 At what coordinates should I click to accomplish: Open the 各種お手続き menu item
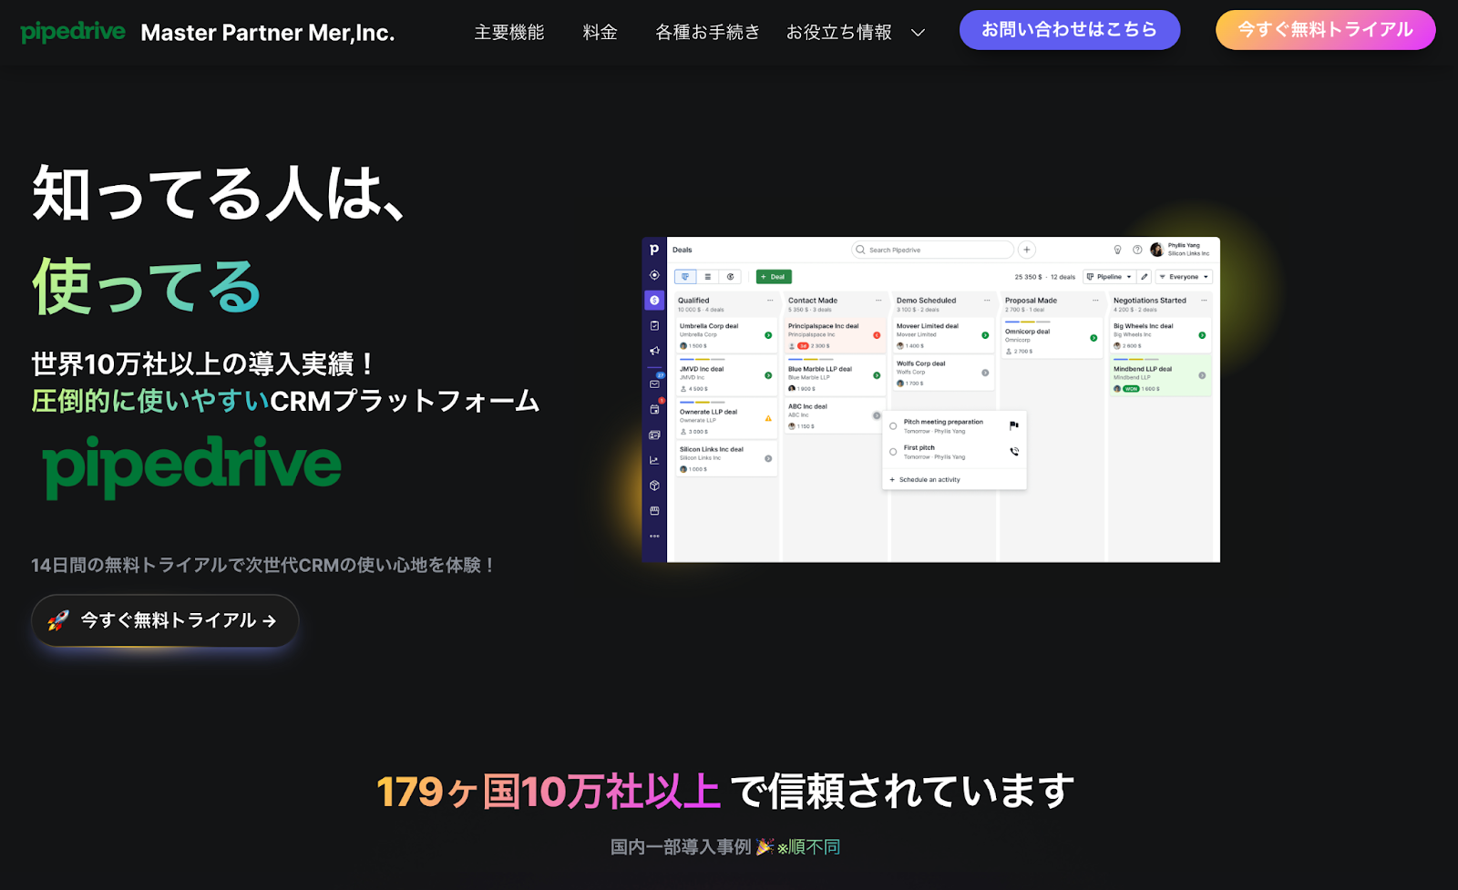[x=708, y=33]
